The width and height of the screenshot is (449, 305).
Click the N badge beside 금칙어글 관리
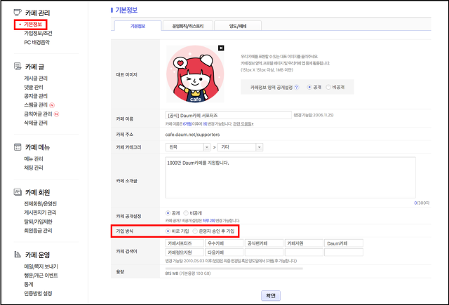56,114
